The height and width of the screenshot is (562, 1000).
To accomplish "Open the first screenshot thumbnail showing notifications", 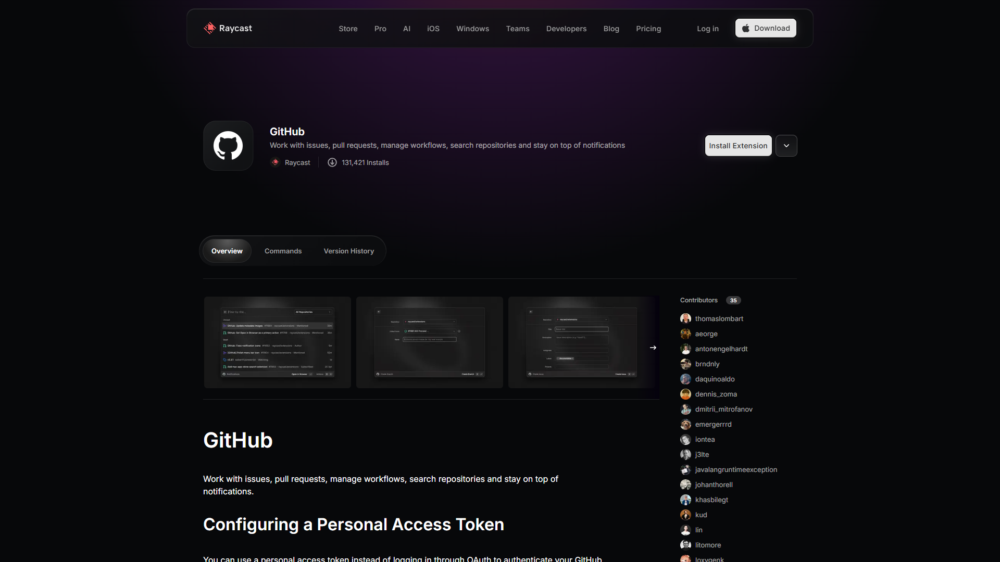I will tap(278, 342).
